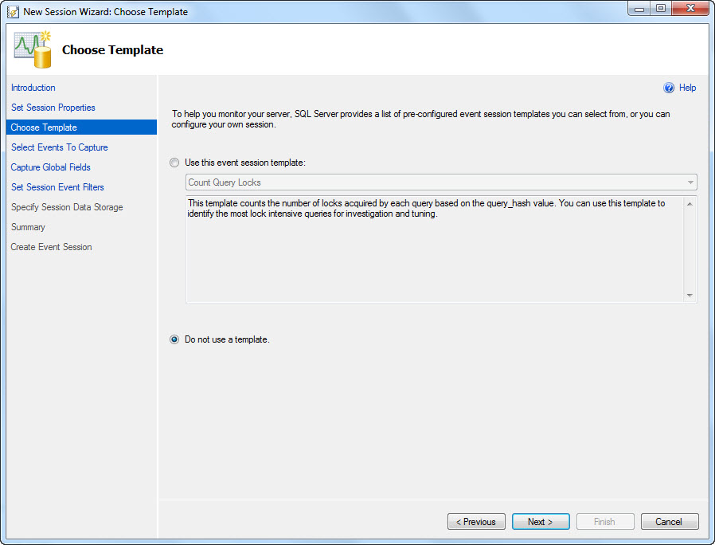Click the blue Help question mark icon
This screenshot has height=545, width=715.
coord(669,88)
